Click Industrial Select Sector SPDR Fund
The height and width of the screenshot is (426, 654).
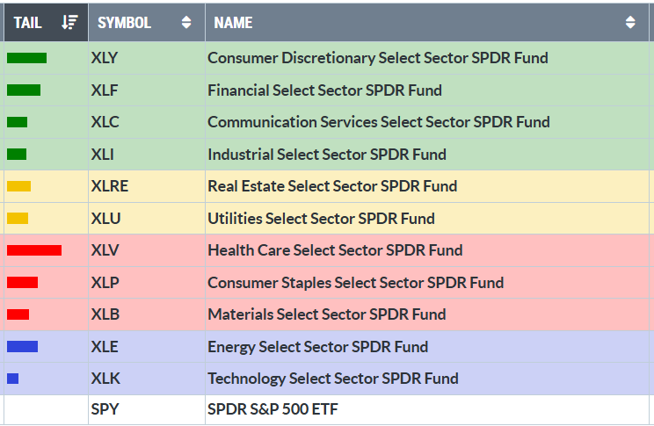327,155
